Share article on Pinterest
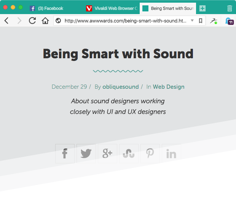This screenshot has height=198, width=236. [150, 153]
